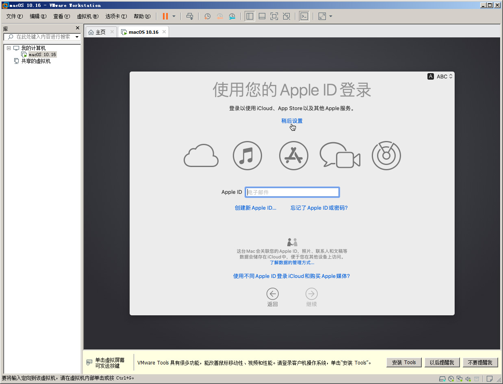Viewport: 503px width, 384px height.
Task: Select 共享的虚拟机 in the library
Action: 36,61
